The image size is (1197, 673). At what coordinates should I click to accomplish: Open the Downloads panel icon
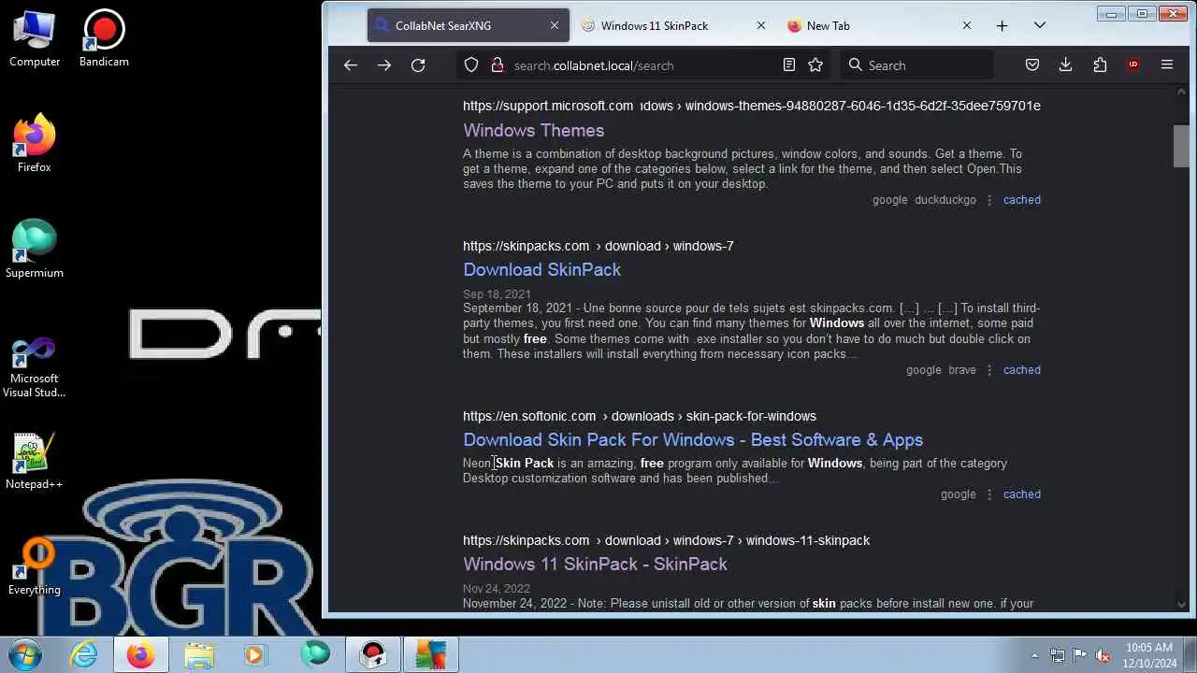pyautogui.click(x=1065, y=65)
